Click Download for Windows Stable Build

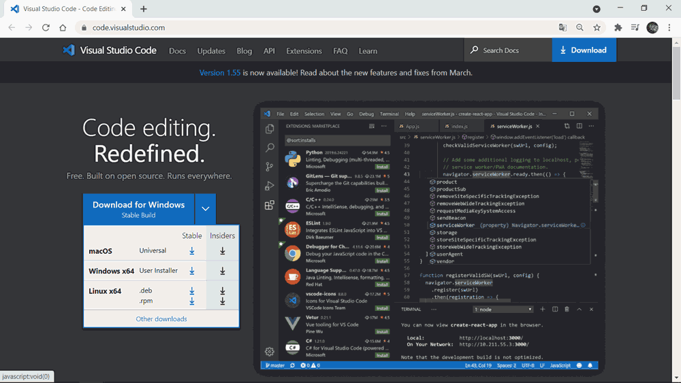138,209
